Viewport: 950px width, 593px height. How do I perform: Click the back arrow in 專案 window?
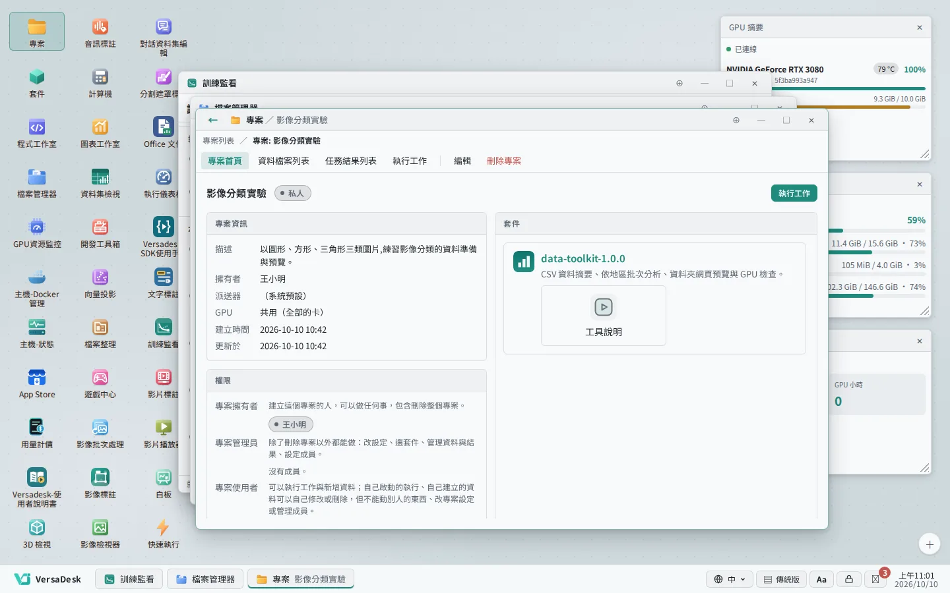212,120
